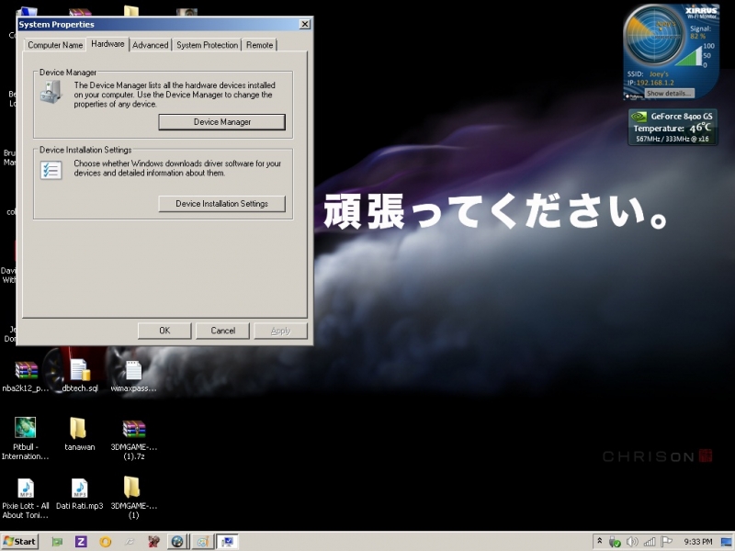Select the nba2k12 archive icon on desktop
735x551 pixels.
(26, 370)
